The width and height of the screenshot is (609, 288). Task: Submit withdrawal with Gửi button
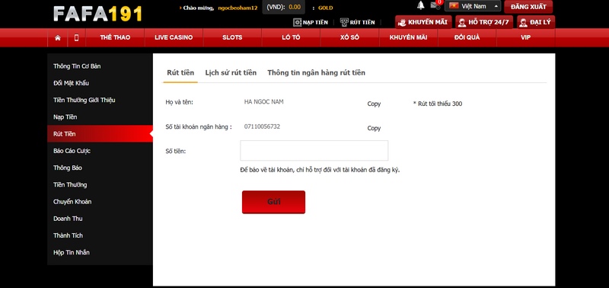coord(273,202)
